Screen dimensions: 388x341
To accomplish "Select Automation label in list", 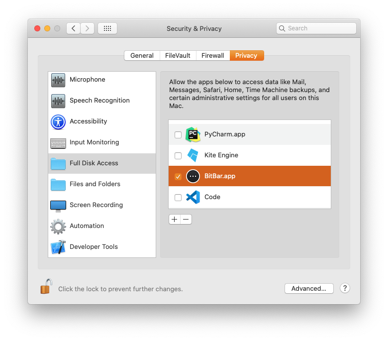I will pyautogui.click(x=87, y=226).
